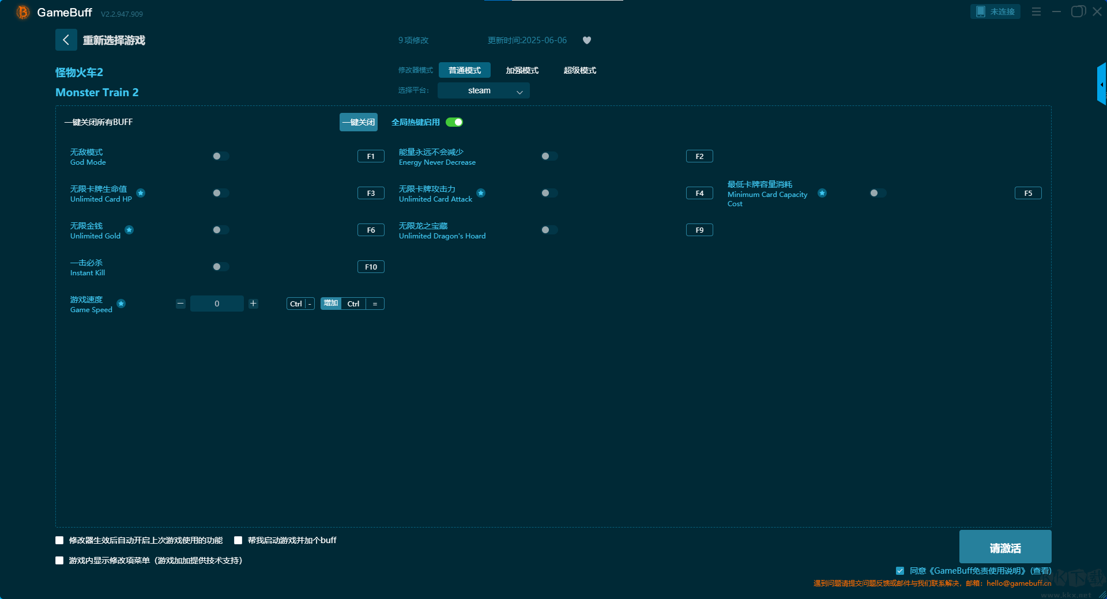Toggle God Mode switch
1107x599 pixels.
220,156
